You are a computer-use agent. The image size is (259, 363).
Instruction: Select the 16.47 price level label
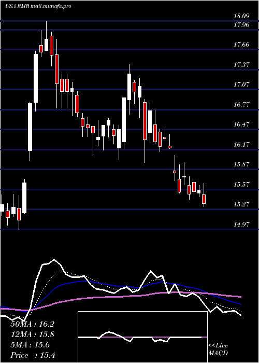click(x=241, y=124)
